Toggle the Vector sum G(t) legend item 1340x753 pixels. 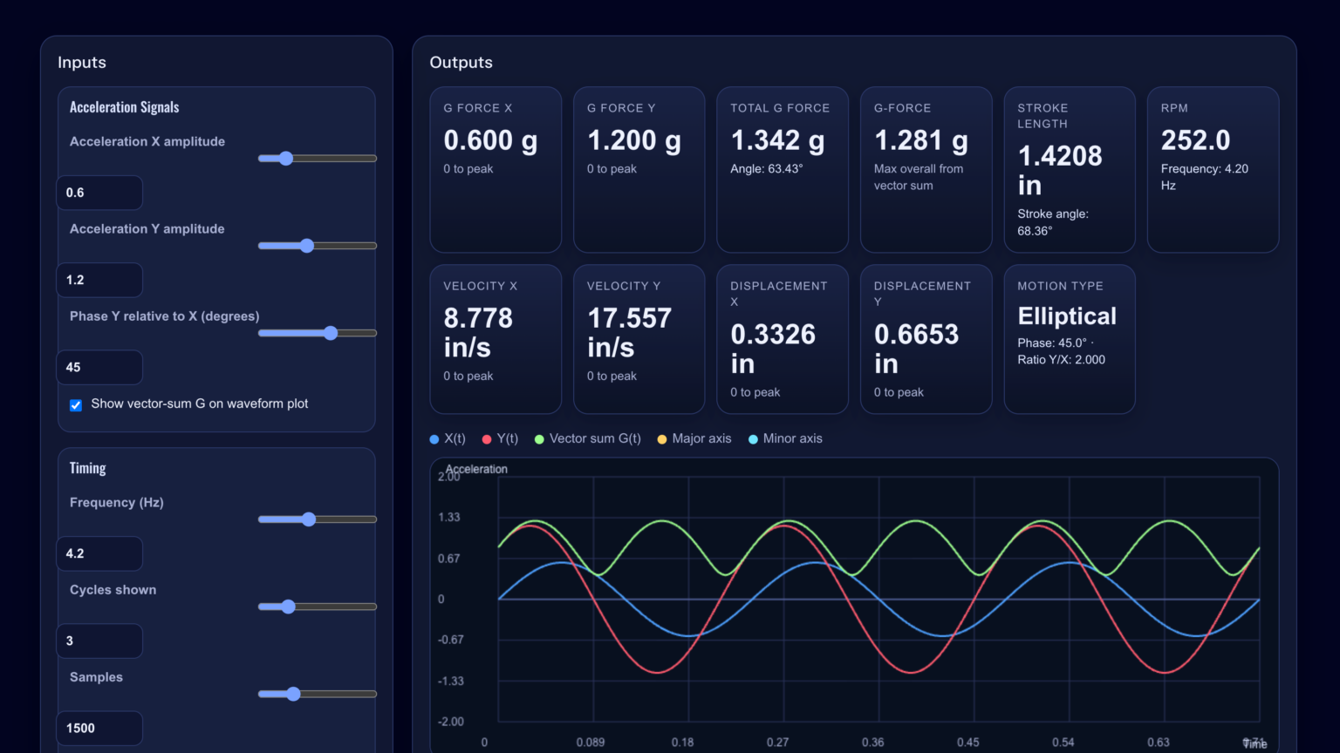point(587,438)
